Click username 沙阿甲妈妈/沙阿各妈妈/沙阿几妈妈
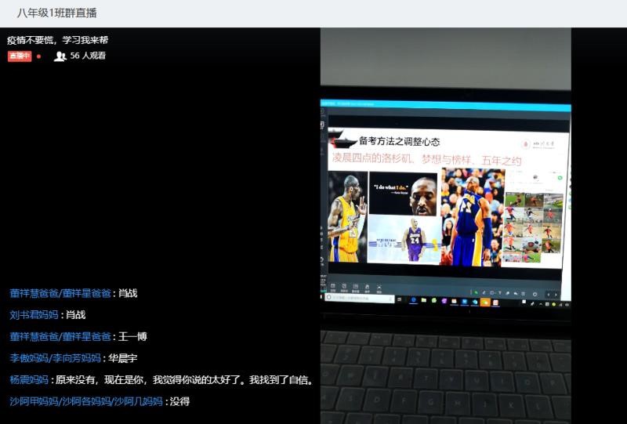Image resolution: width=627 pixels, height=424 pixels. (86, 401)
